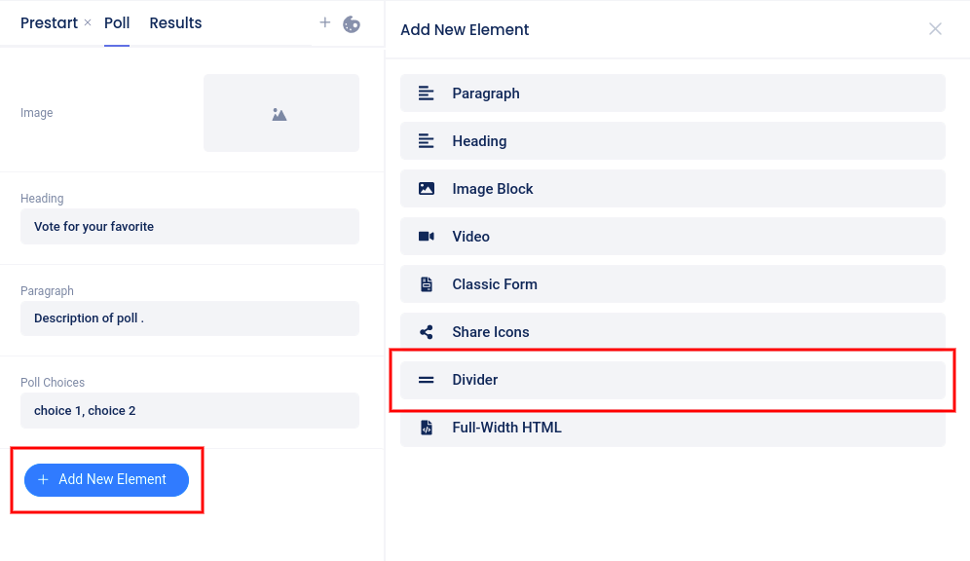Image resolution: width=970 pixels, height=561 pixels.
Task: Select the Image Block picture icon
Action: coord(426,189)
